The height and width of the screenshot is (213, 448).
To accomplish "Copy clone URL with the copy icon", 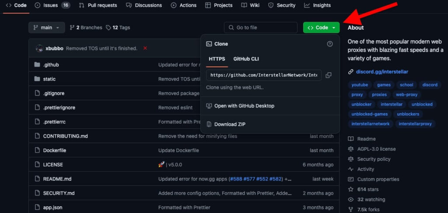I will [329, 75].
